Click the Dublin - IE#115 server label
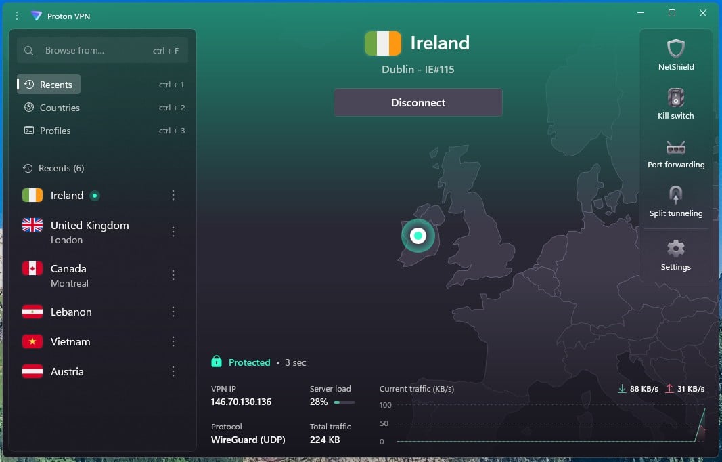The height and width of the screenshot is (462, 722). (x=418, y=70)
